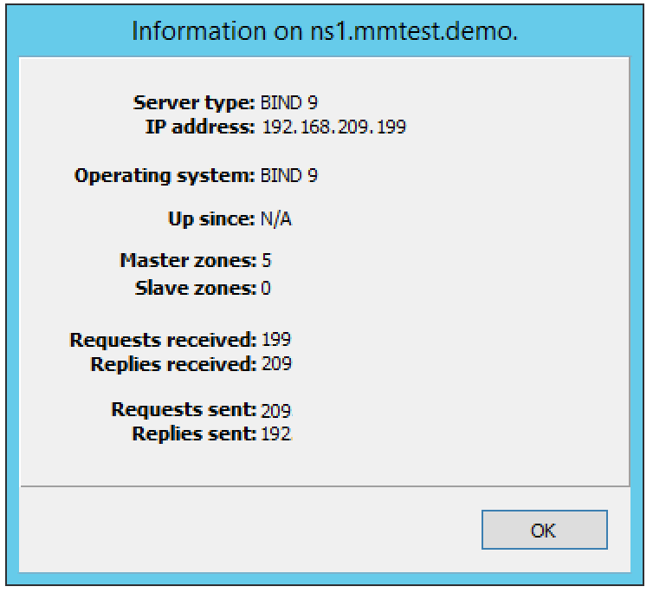Click the Slave zones count of 0
The image size is (653, 593).
click(x=267, y=288)
